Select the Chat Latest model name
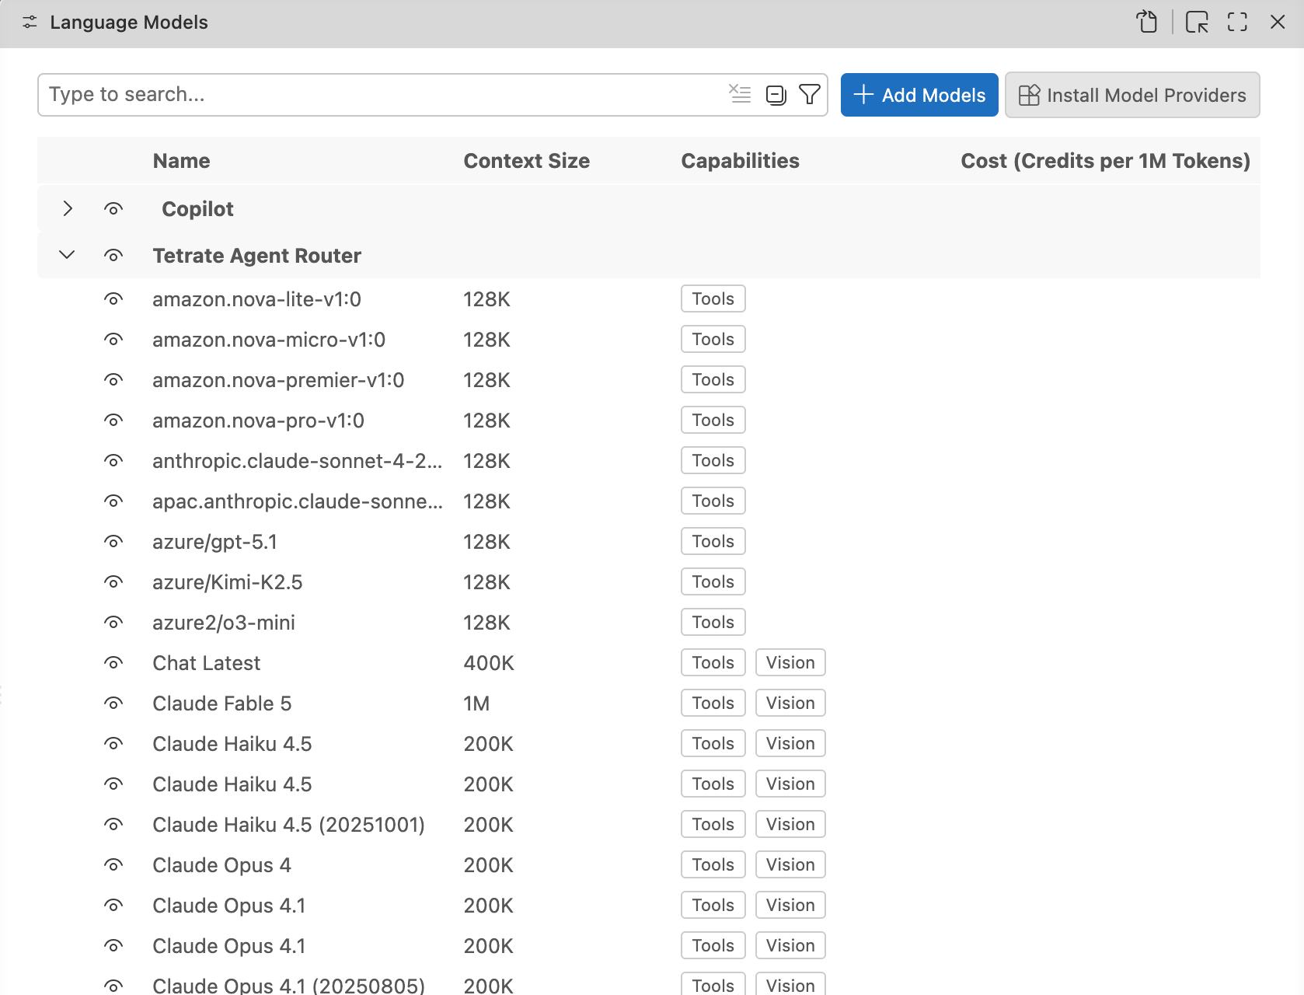The image size is (1304, 995). click(206, 662)
